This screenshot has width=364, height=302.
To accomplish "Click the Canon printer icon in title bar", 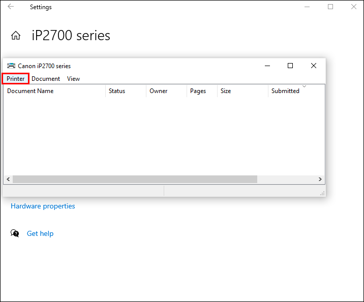I will pos(11,66).
